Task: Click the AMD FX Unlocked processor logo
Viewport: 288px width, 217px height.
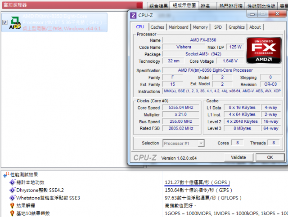Action: (x=264, y=50)
